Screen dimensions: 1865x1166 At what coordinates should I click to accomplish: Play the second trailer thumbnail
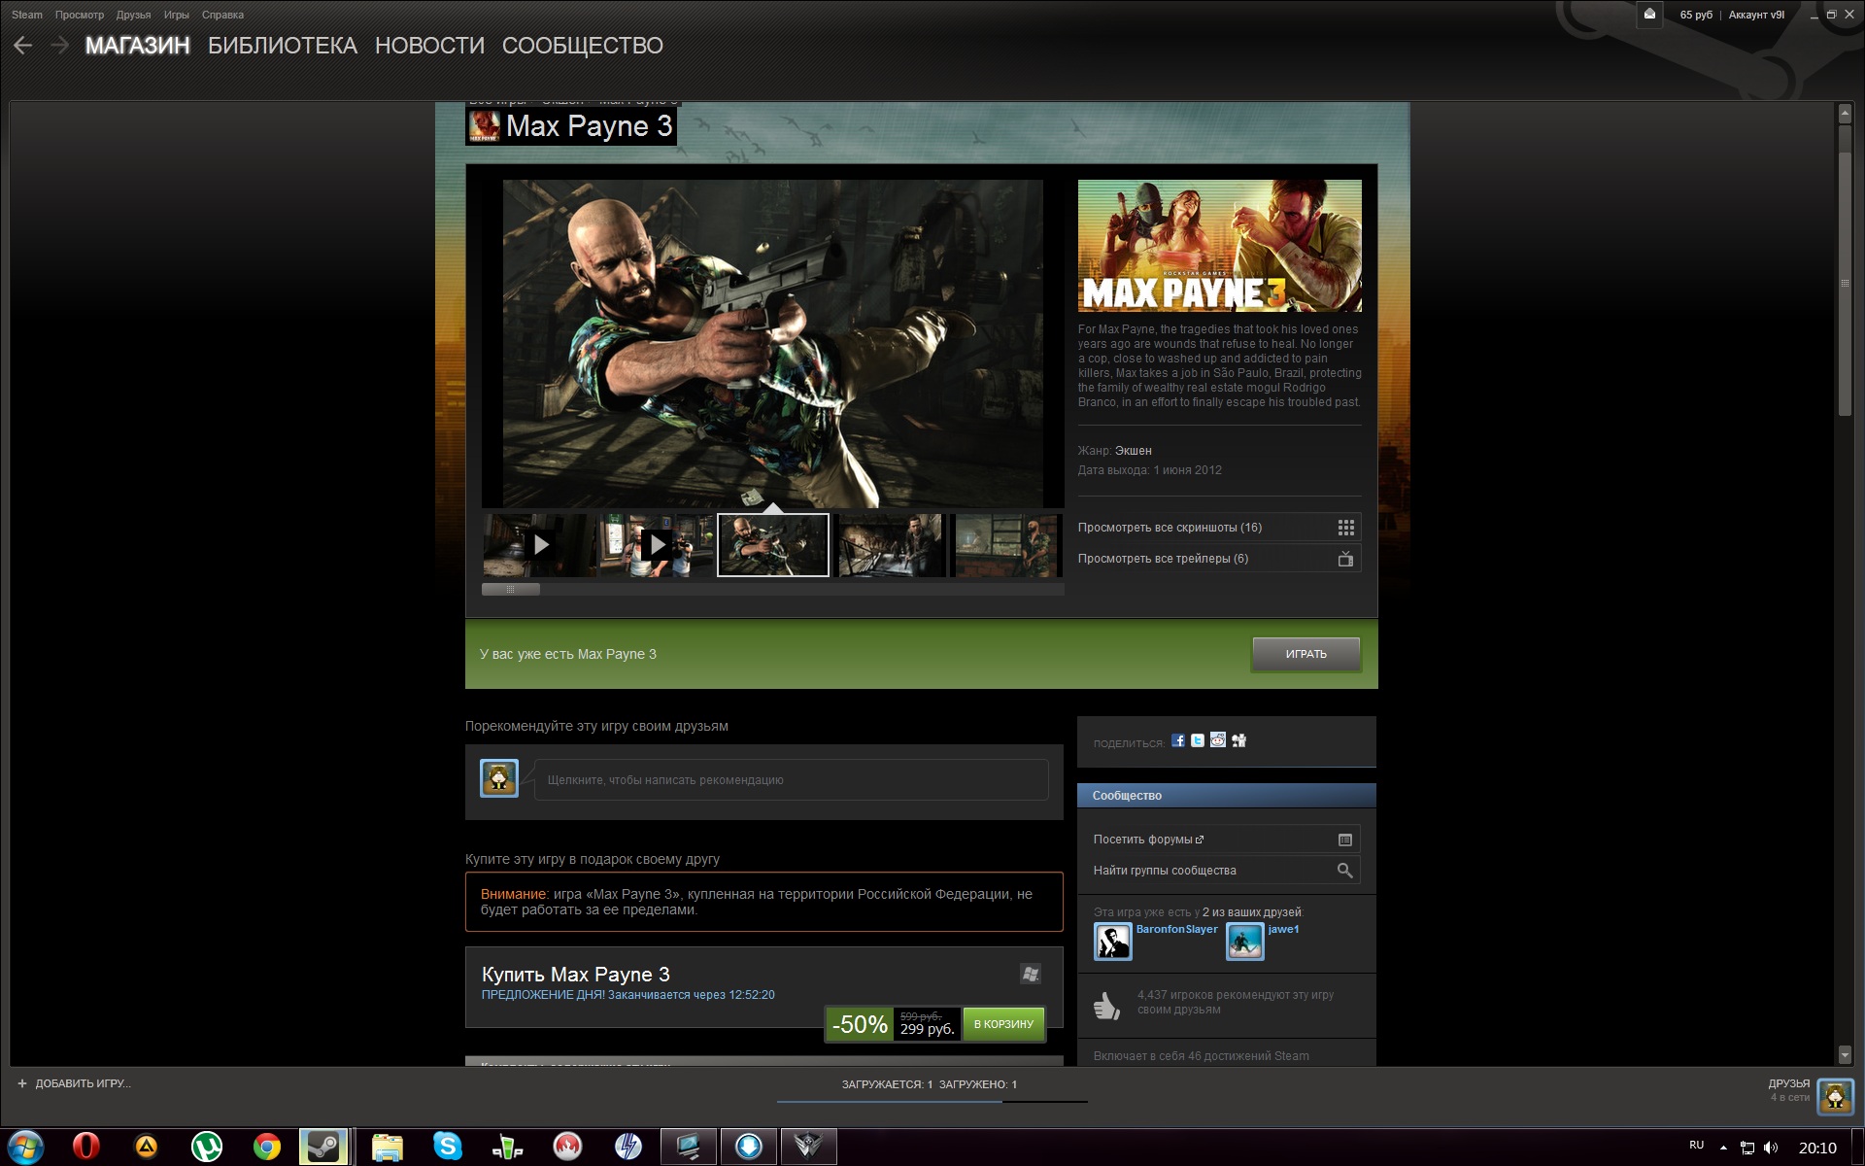658,545
